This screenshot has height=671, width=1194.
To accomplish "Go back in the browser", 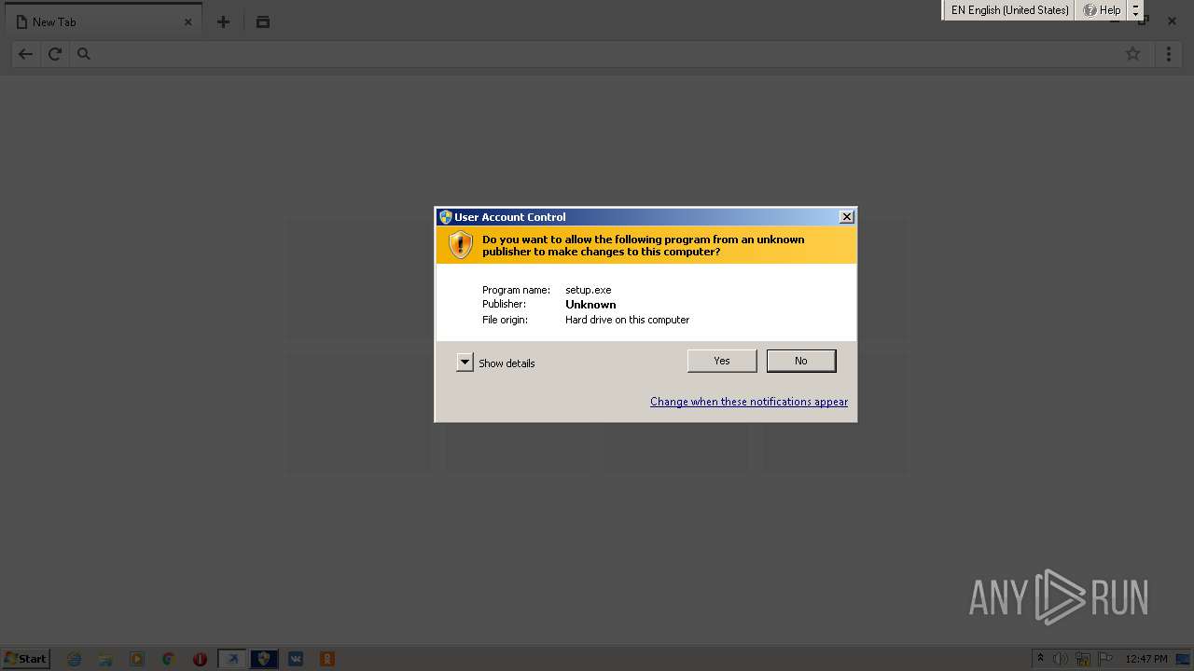I will point(25,54).
